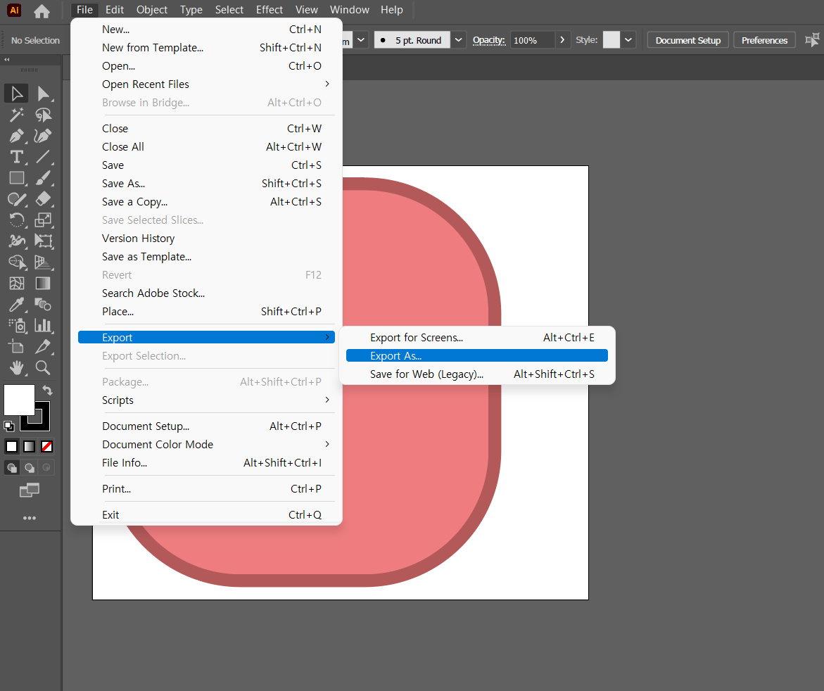Expand Document Color Mode submenu
824x691 pixels.
click(327, 444)
